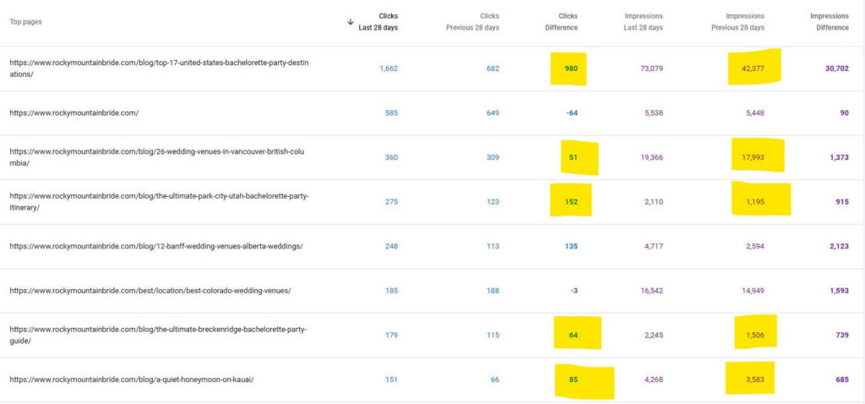Image resolution: width=865 pixels, height=404 pixels.
Task: Select the 19,366 impressions value
Action: 651,158
